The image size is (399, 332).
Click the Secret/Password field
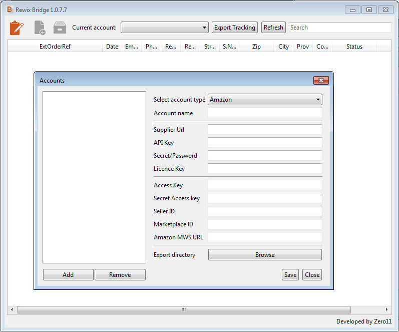coord(265,156)
